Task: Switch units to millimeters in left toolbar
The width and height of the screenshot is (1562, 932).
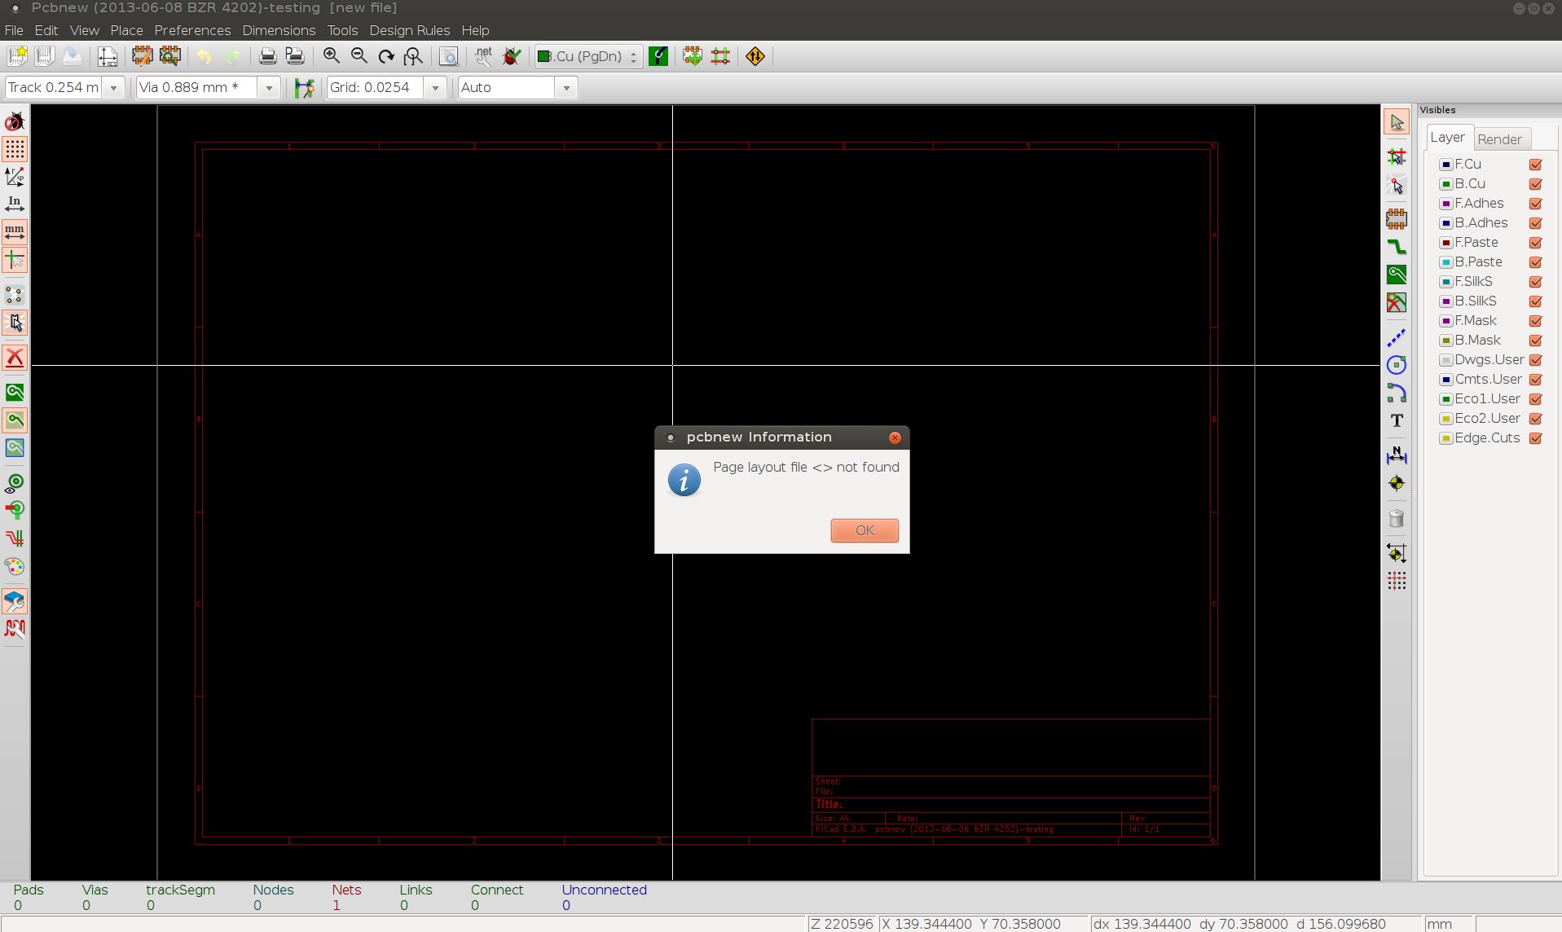Action: tap(15, 233)
